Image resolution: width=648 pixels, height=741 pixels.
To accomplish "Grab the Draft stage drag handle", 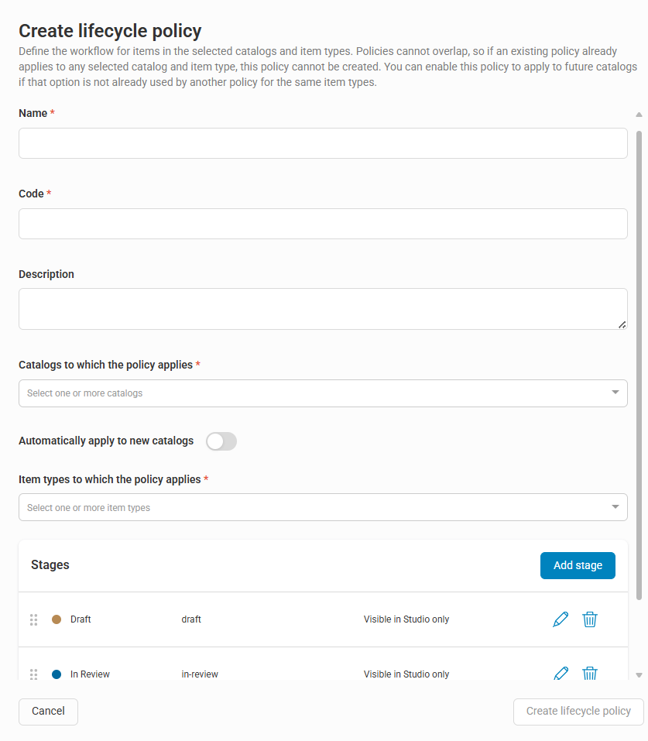I will pos(33,619).
